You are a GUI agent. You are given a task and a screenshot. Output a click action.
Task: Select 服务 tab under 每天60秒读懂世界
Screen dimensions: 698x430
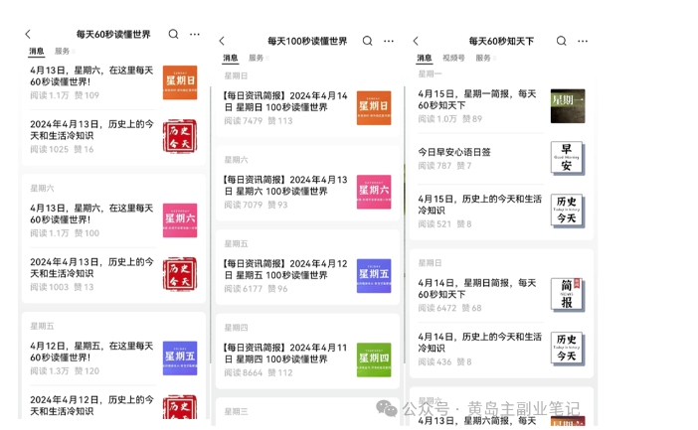pyautogui.click(x=63, y=51)
